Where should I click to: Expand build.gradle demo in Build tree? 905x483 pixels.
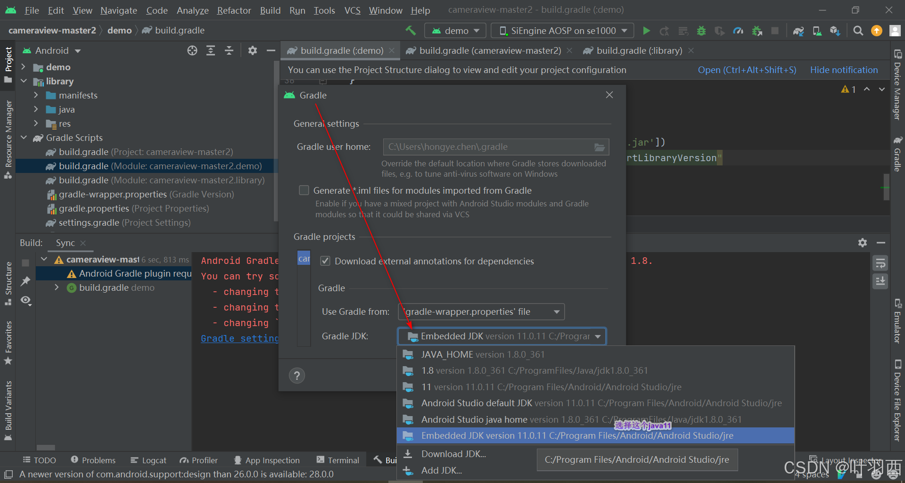pyautogui.click(x=57, y=287)
